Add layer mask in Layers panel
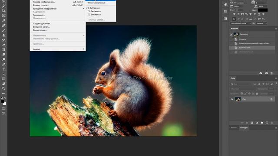This screenshot has height=156, width=278. 252,123
